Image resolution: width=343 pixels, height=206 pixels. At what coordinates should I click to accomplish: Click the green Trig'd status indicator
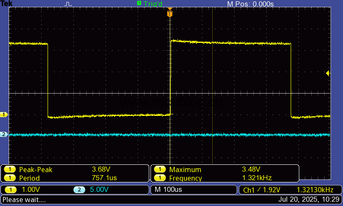tap(150, 4)
